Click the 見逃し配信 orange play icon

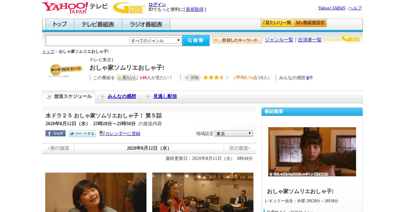click(x=148, y=97)
